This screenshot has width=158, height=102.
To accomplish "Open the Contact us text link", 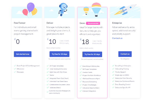I will (x=117, y=38).
